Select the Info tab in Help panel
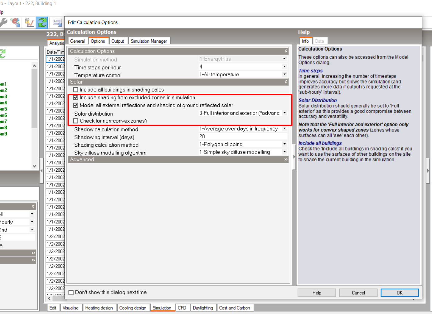432x314 pixels. pyautogui.click(x=305, y=41)
